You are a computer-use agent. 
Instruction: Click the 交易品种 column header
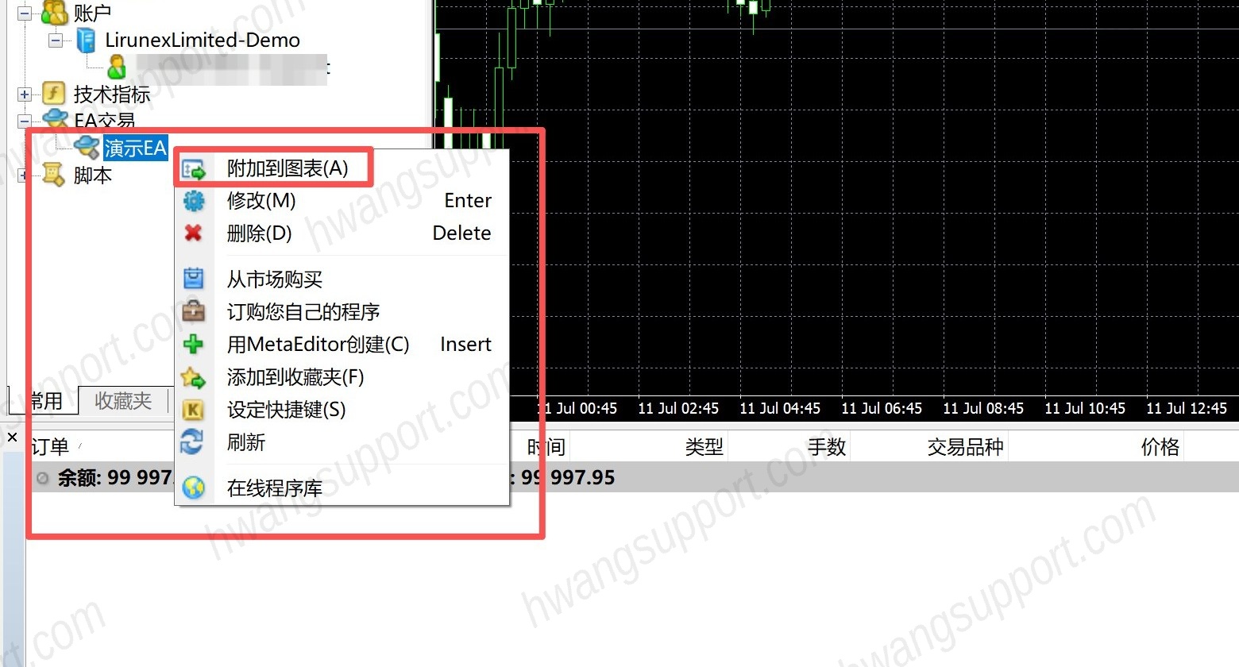coord(966,447)
